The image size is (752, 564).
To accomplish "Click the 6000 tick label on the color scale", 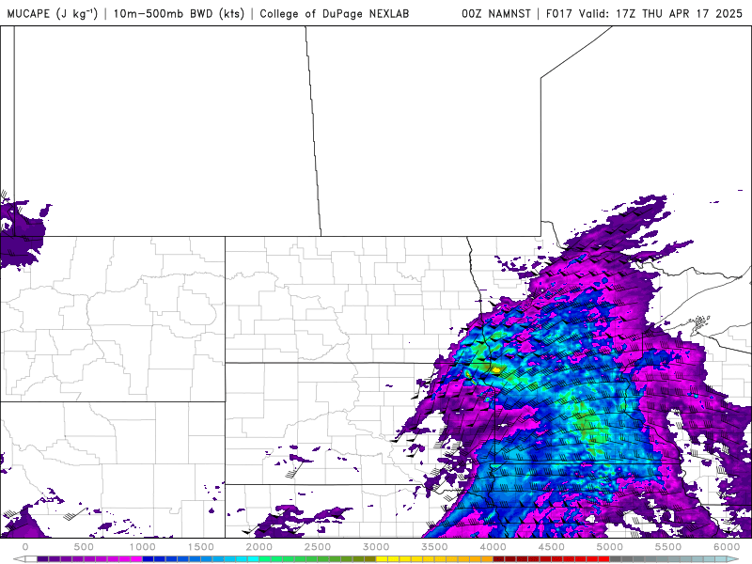I will 727,547.
